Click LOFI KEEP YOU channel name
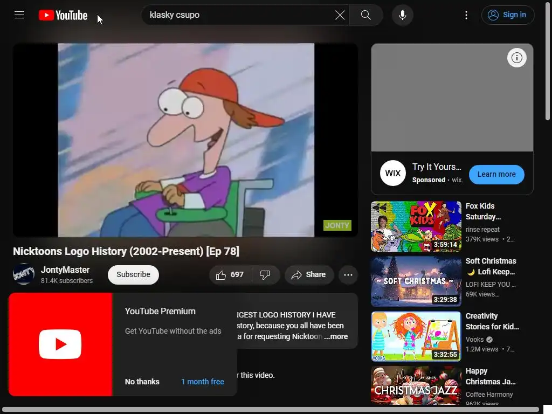The width and height of the screenshot is (552, 414). (491, 285)
